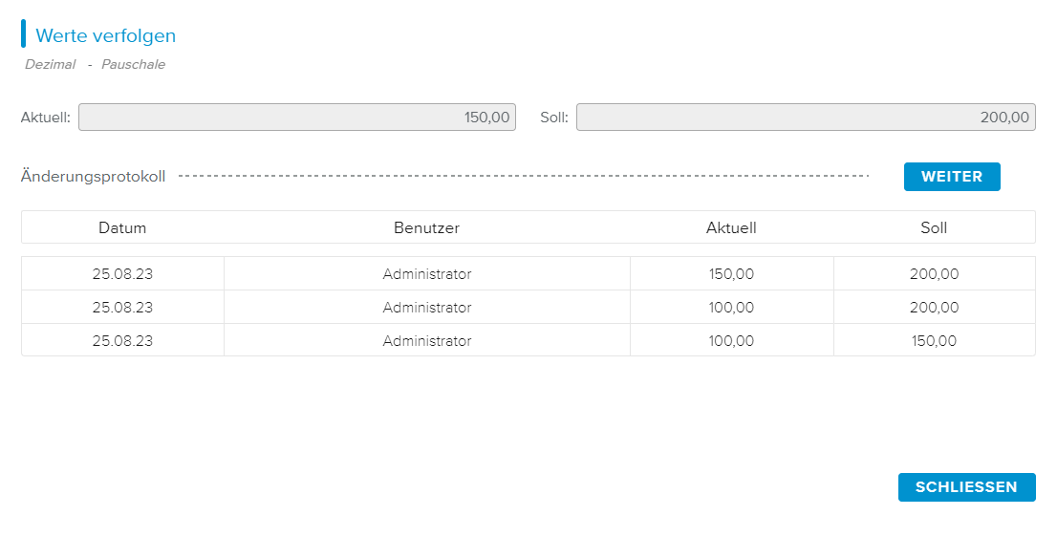Click the Aktuell value field
The width and height of the screenshot is (1057, 537).
click(x=296, y=118)
